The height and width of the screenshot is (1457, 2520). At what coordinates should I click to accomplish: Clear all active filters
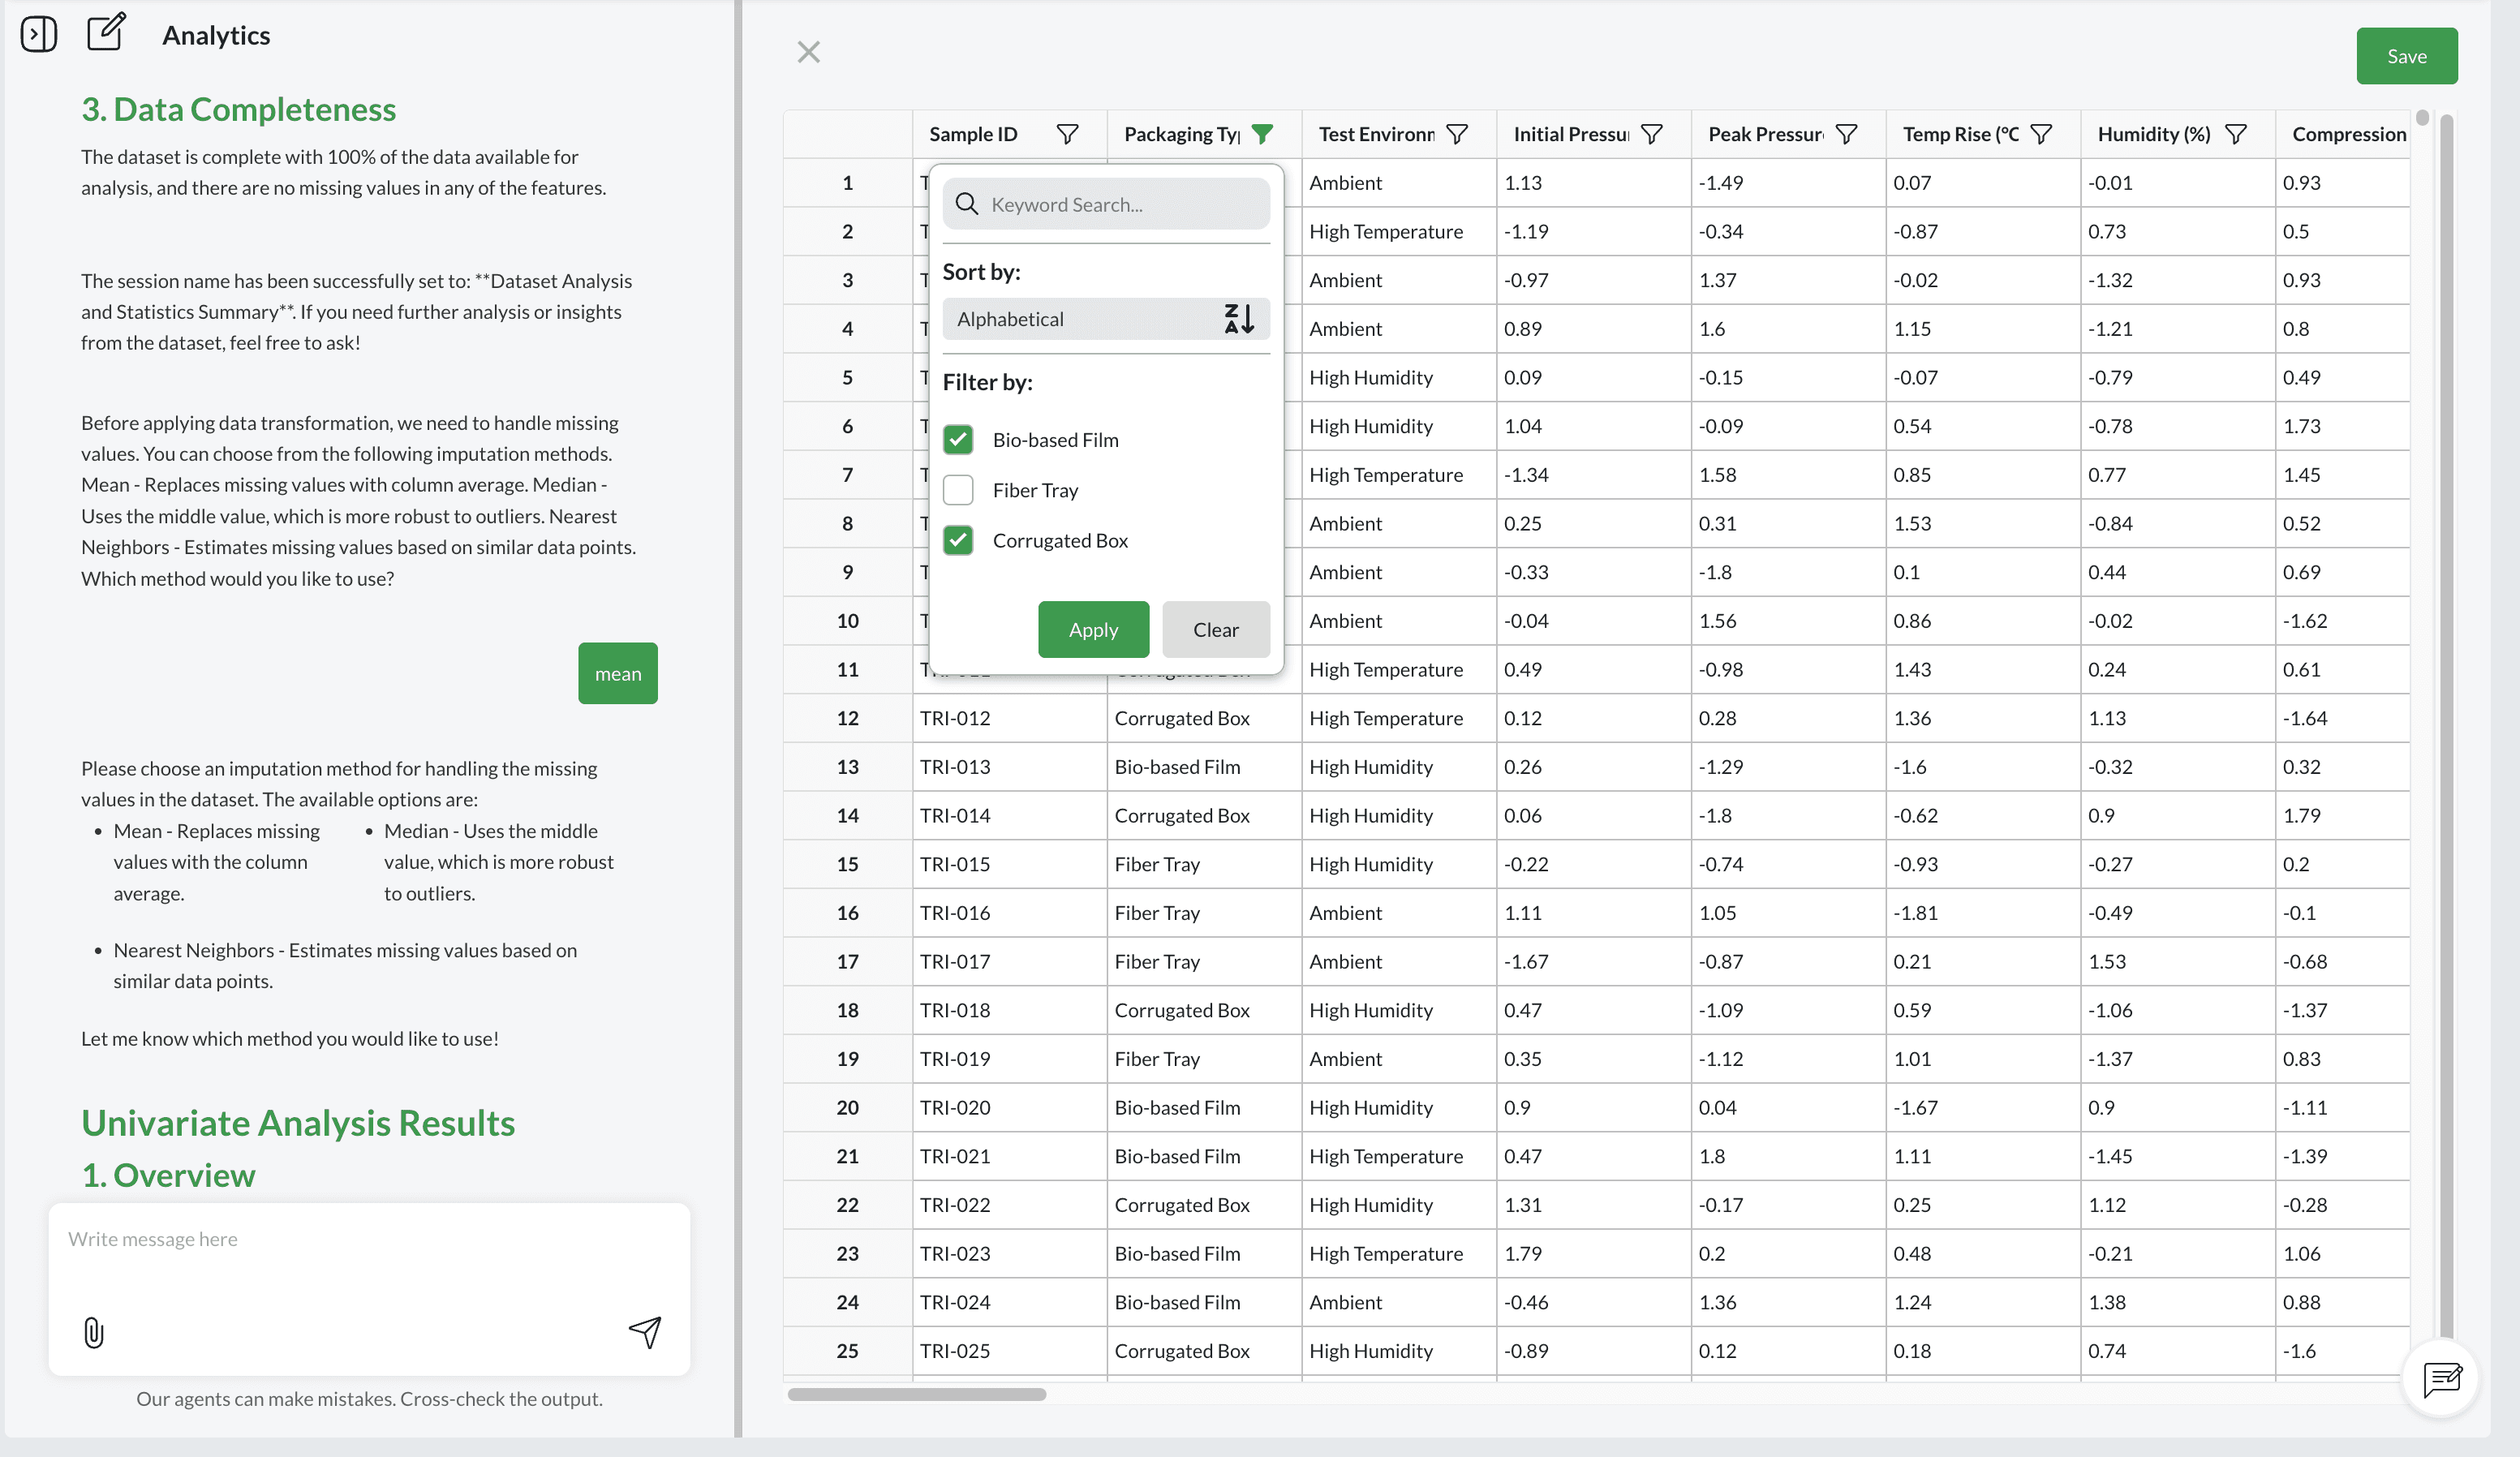click(x=1216, y=629)
